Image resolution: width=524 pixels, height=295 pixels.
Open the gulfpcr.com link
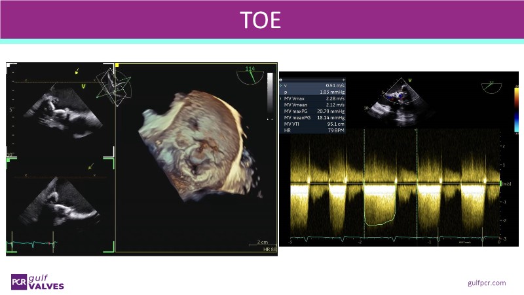click(487, 283)
